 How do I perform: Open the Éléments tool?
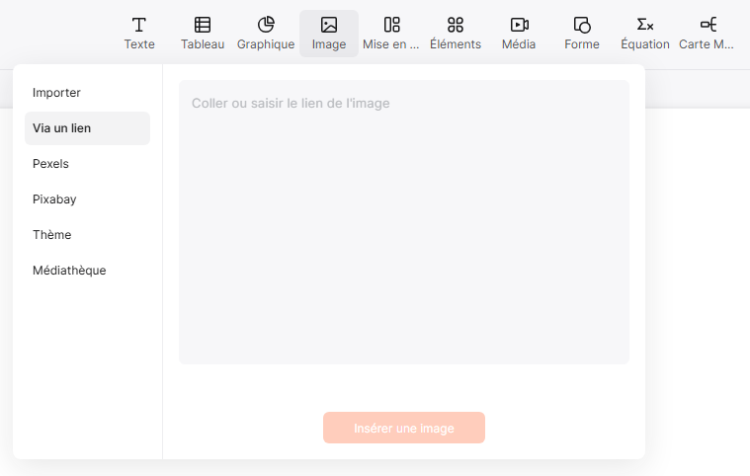[455, 34]
